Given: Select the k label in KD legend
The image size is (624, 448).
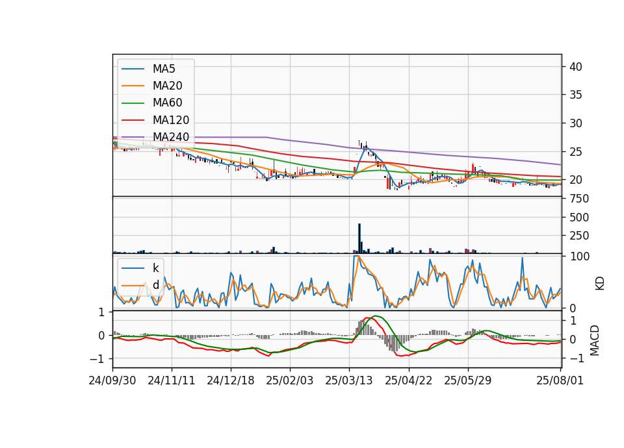Looking at the screenshot, I should click(x=155, y=268).
